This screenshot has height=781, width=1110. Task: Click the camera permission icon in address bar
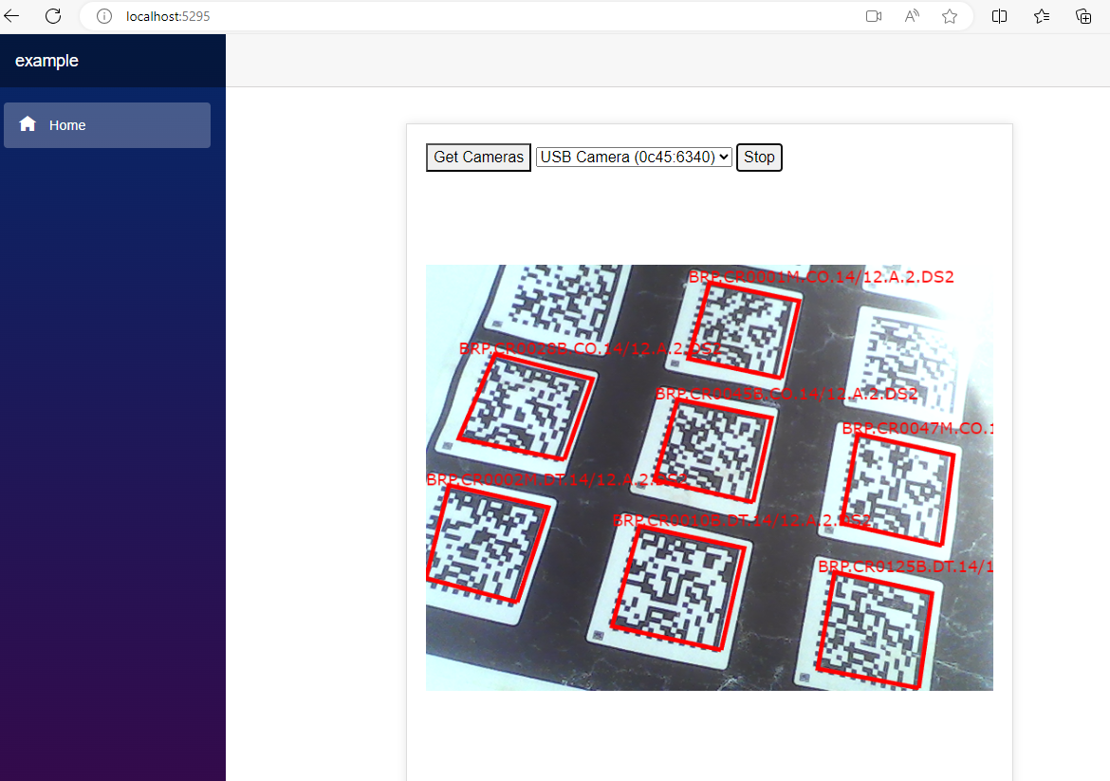[874, 16]
